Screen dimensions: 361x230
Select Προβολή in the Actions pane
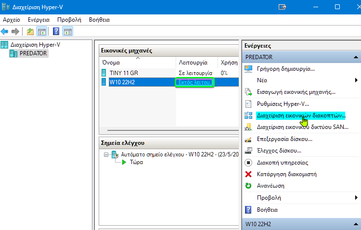pyautogui.click(x=269, y=198)
